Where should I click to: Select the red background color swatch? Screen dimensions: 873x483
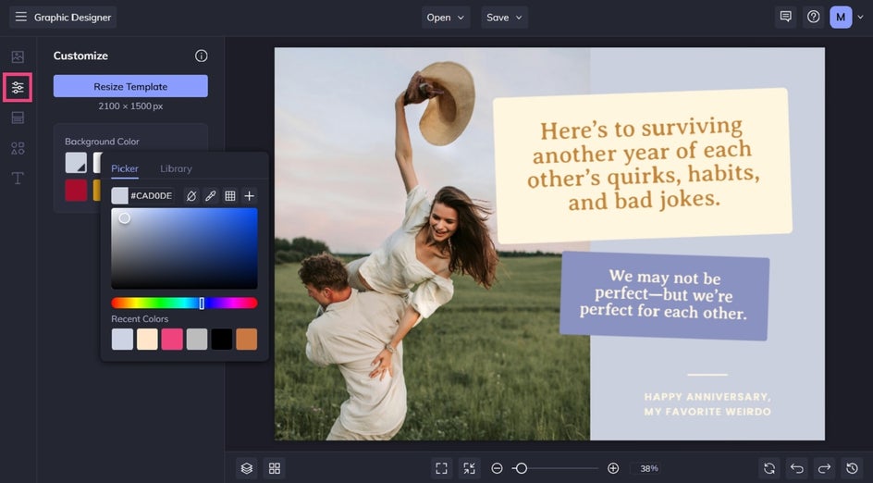(76, 191)
